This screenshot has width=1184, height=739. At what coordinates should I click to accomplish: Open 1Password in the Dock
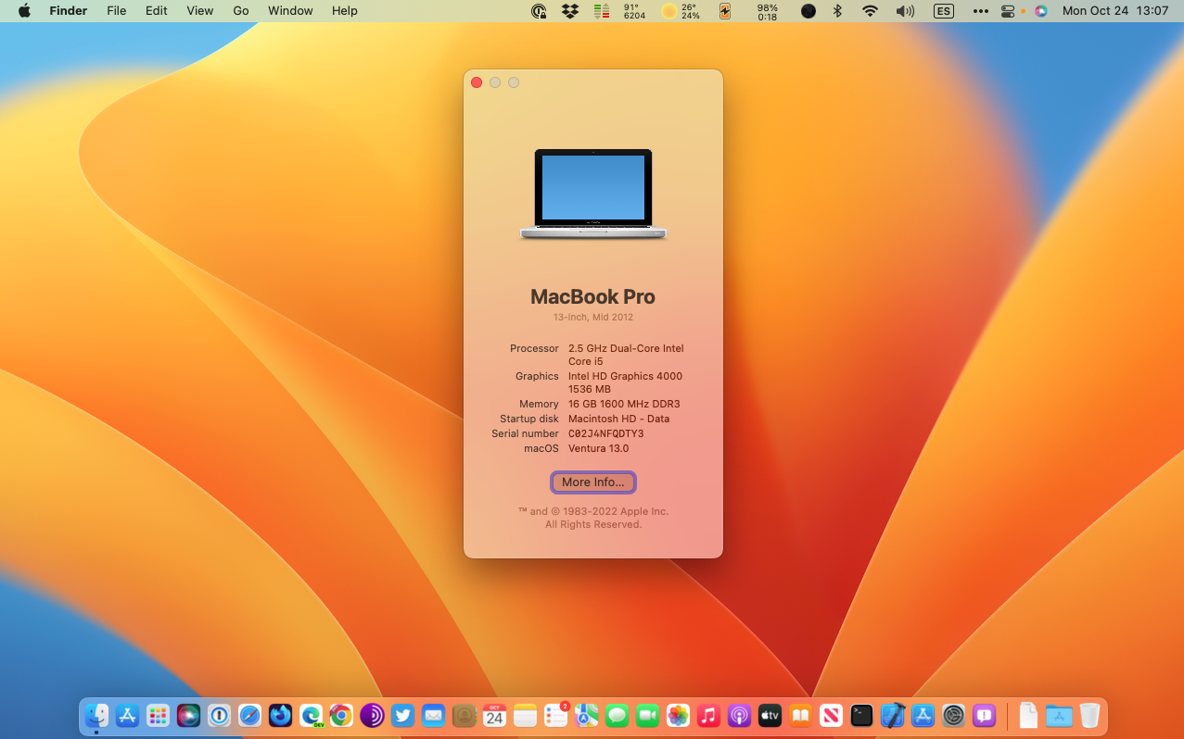click(x=219, y=715)
